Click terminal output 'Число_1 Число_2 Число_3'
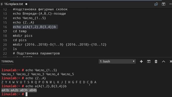The height and width of the screenshot is (97, 172). [x=23, y=74]
